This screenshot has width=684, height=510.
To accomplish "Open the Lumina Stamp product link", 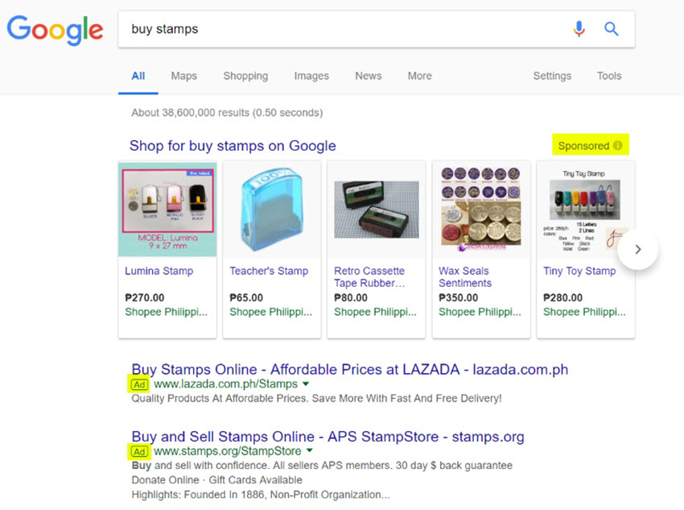I will (159, 272).
